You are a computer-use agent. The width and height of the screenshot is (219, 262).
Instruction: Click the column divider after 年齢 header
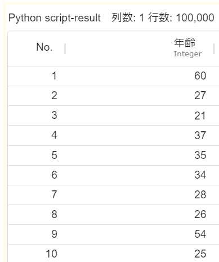point(214,48)
